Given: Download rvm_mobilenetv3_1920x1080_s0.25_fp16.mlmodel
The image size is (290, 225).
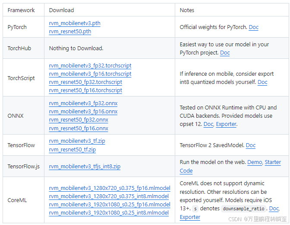Looking at the screenshot, I should 110,204.
